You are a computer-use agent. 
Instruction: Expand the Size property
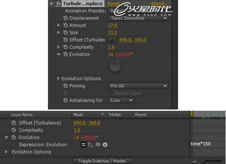coord(58,32)
